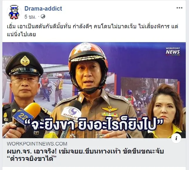Image resolution: width=189 pixels, height=170 pixels.
Task: Click the headline text ตำรวจยิงขาได้
Action: 32,159
